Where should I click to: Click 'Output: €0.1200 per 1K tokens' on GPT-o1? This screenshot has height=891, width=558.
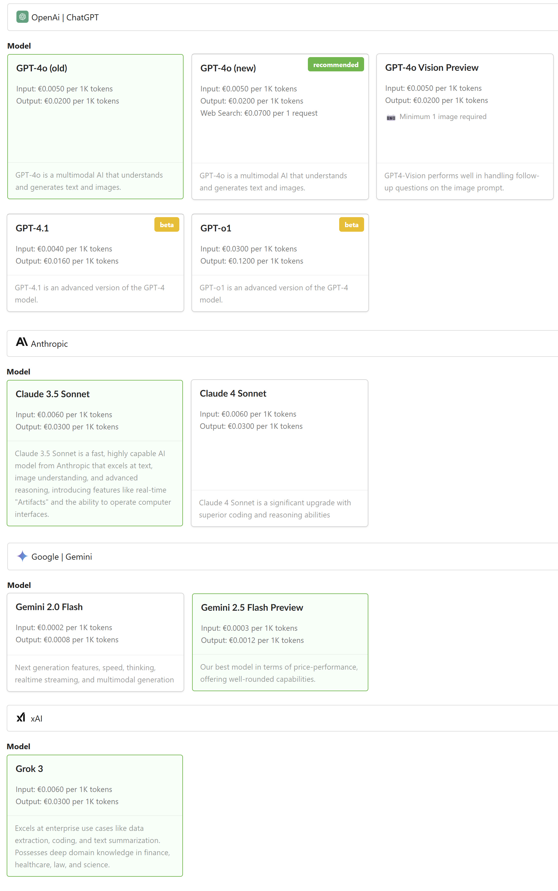[252, 261]
